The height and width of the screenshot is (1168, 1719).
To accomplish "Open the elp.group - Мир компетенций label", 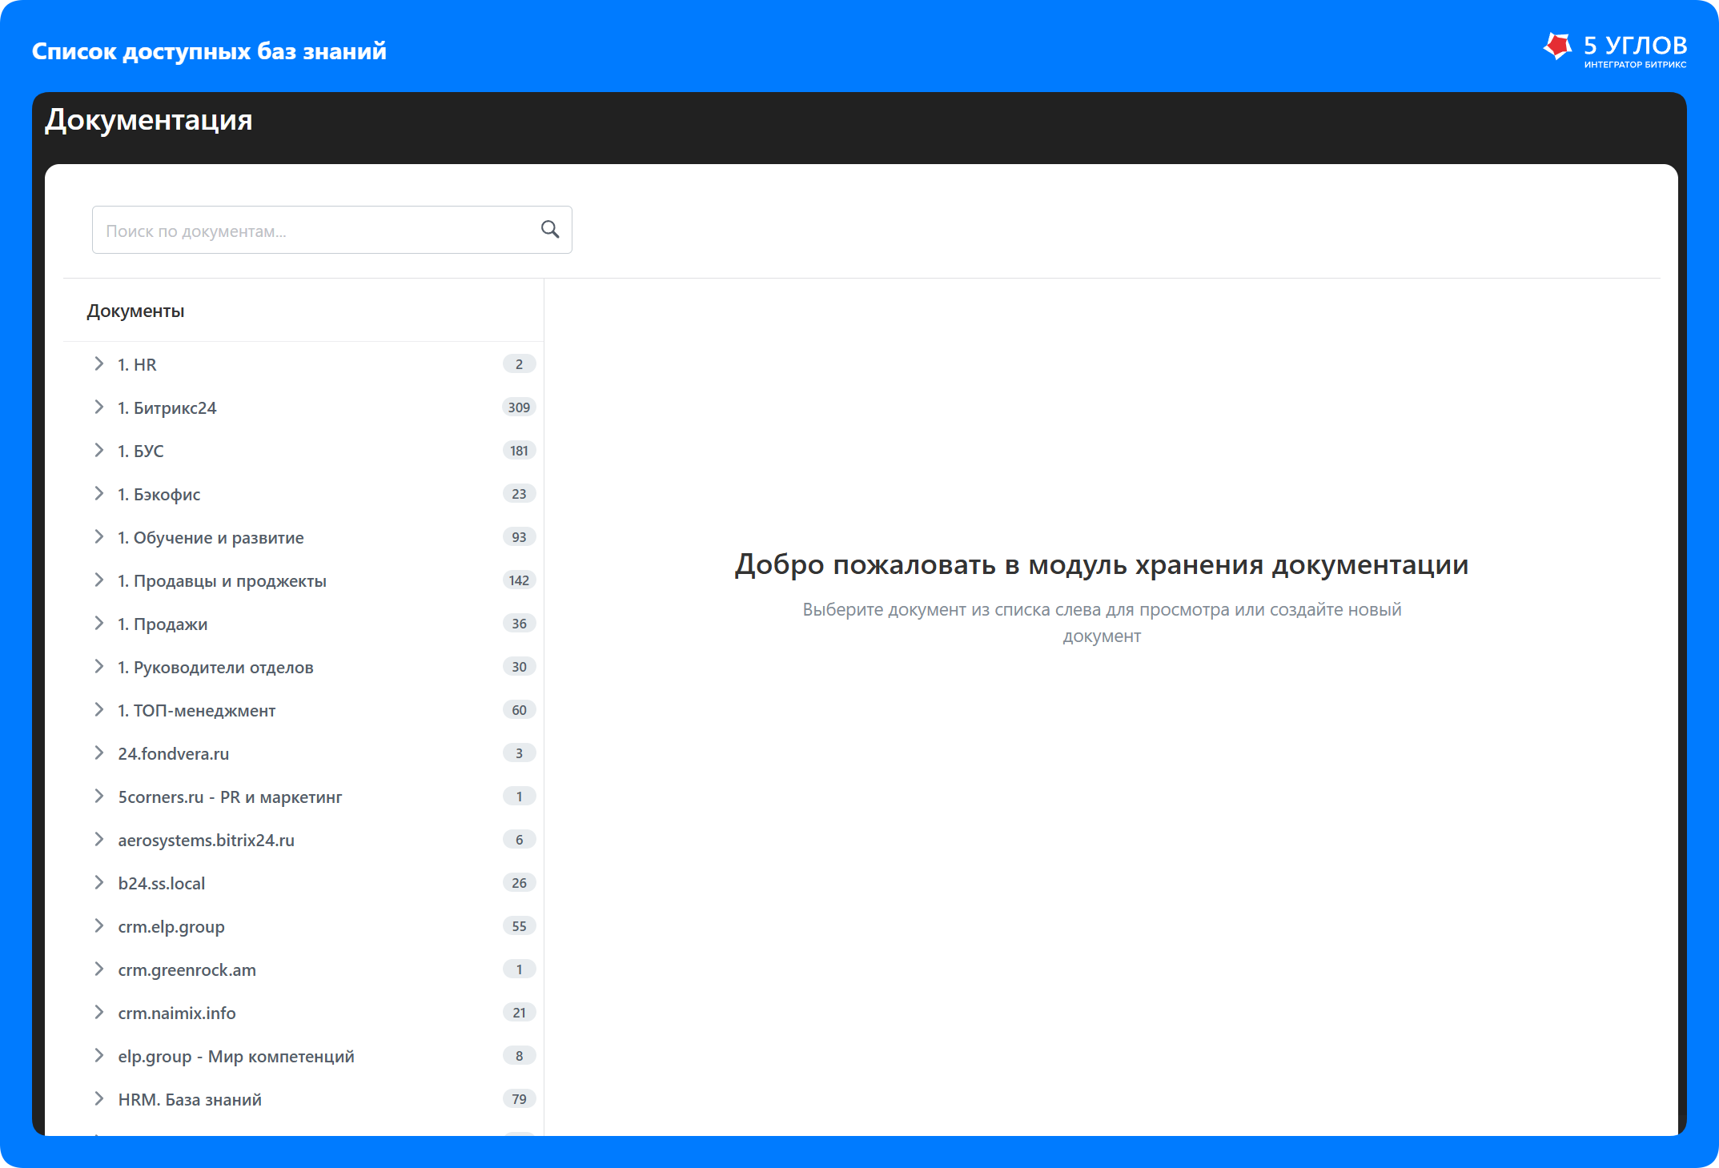I will pyautogui.click(x=235, y=1056).
